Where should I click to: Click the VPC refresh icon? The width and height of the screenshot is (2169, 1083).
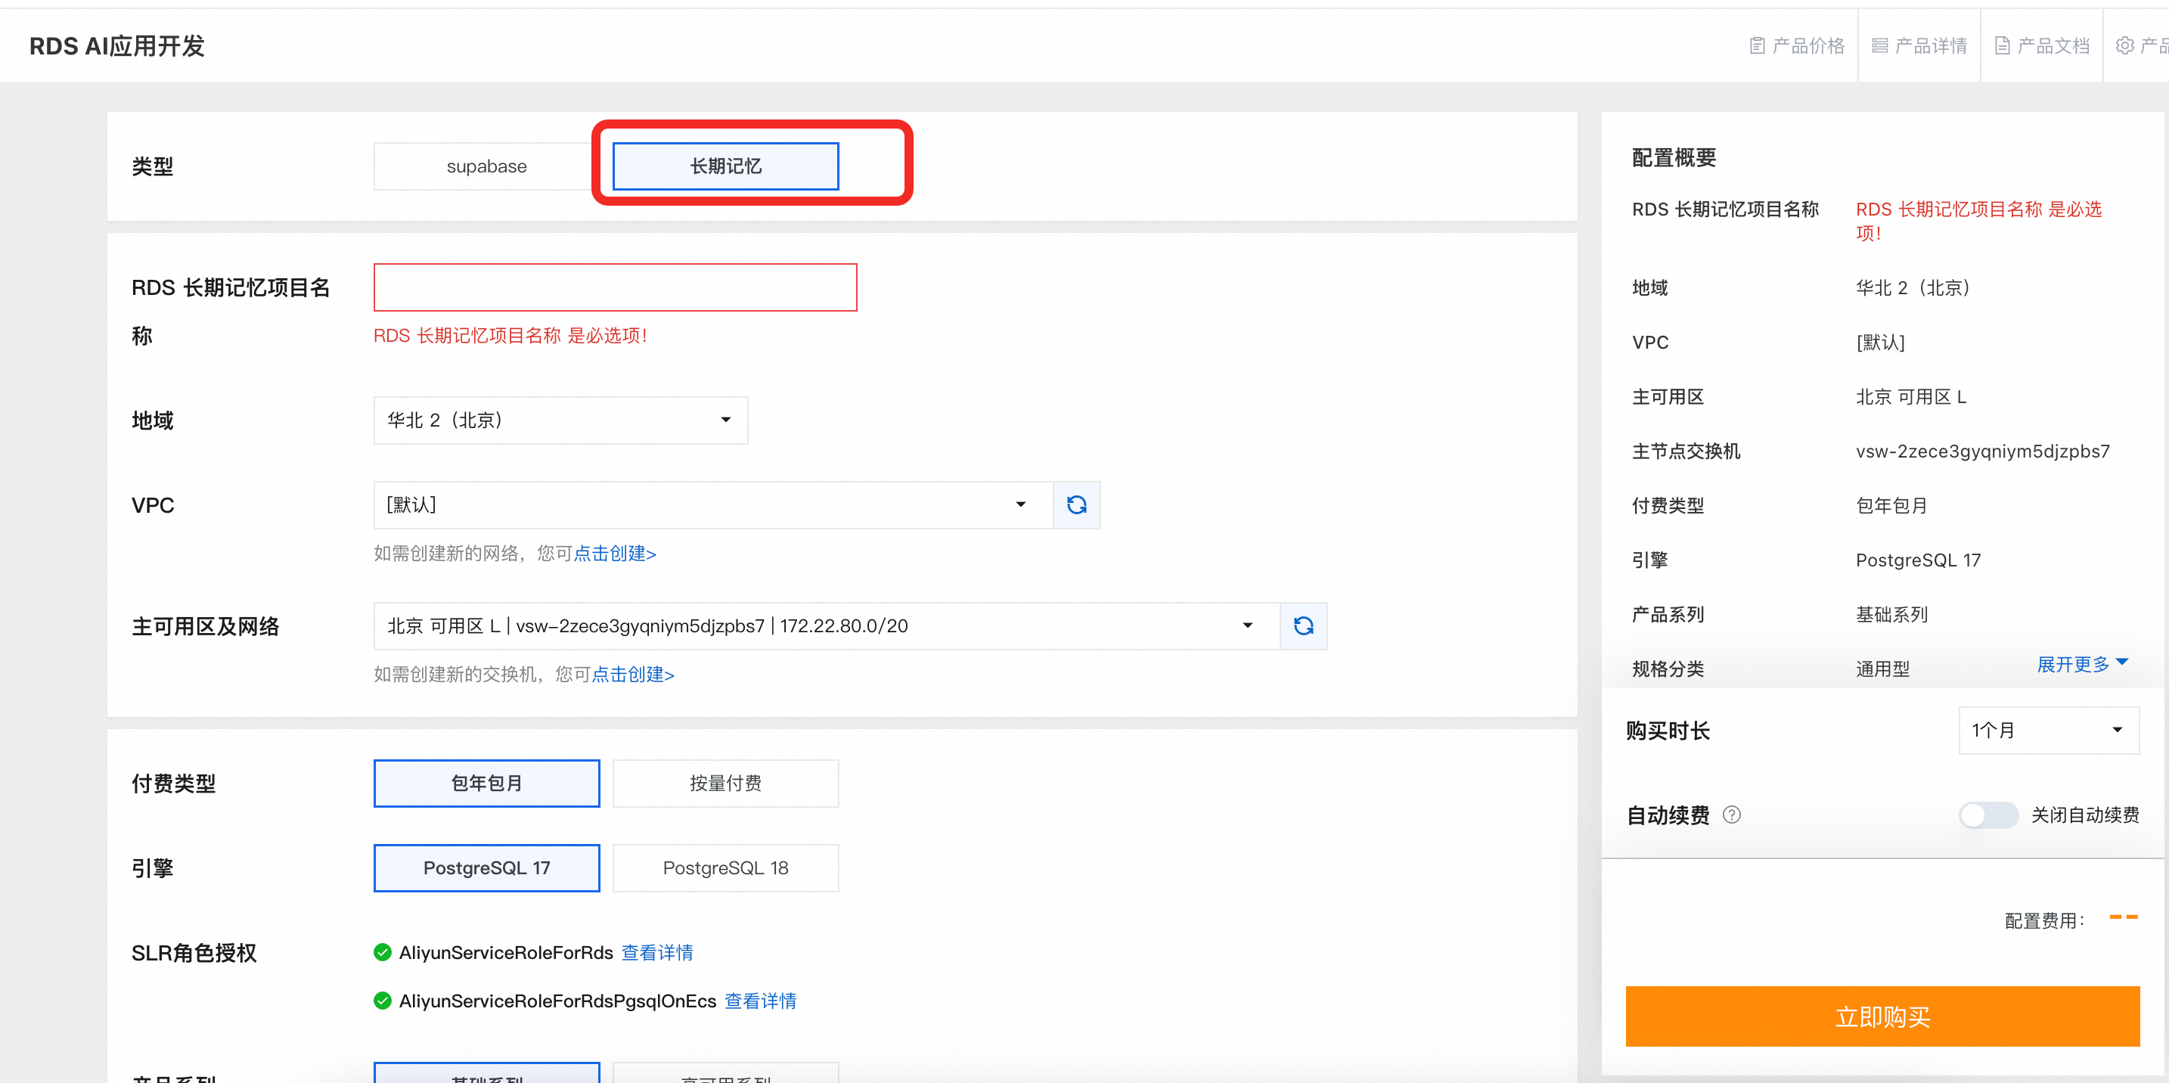[x=1076, y=504]
